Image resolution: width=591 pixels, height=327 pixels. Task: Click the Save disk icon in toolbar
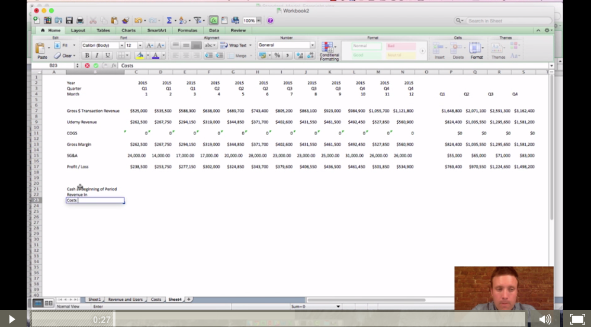[69, 20]
